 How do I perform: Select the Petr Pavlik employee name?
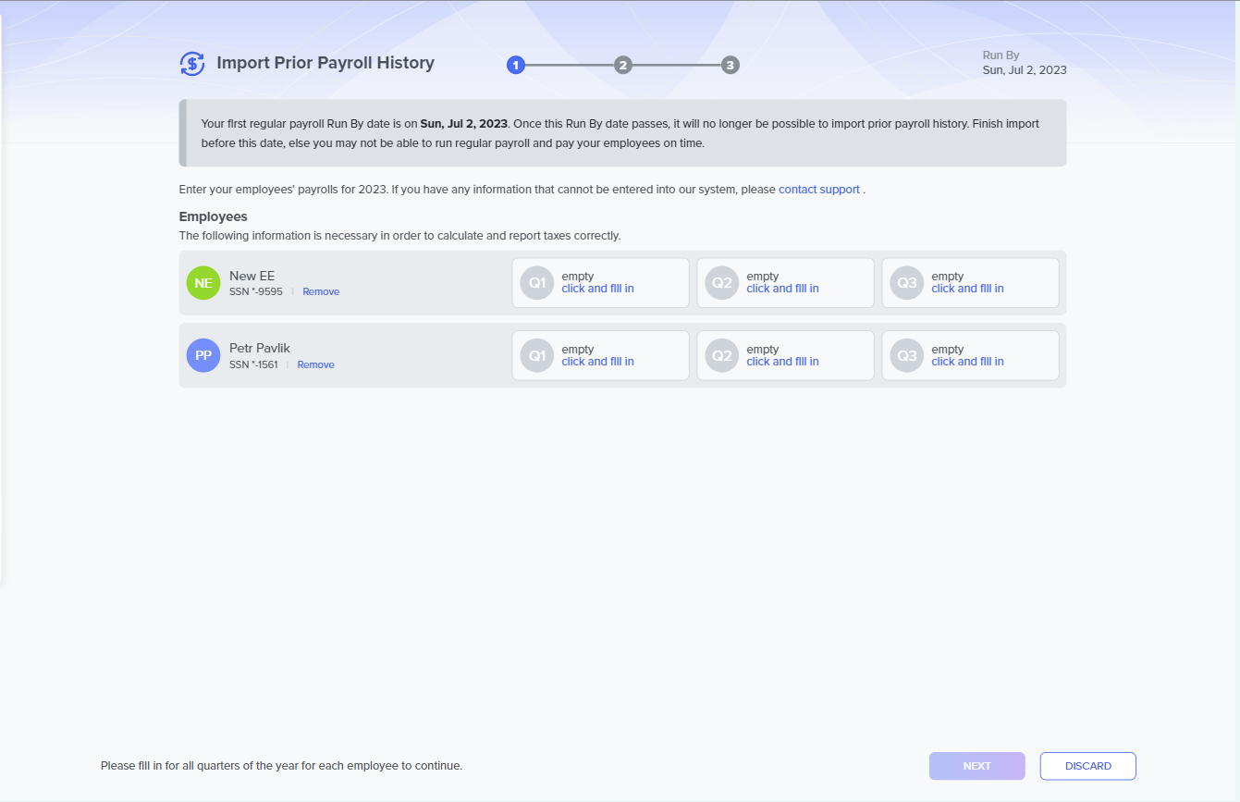point(260,349)
